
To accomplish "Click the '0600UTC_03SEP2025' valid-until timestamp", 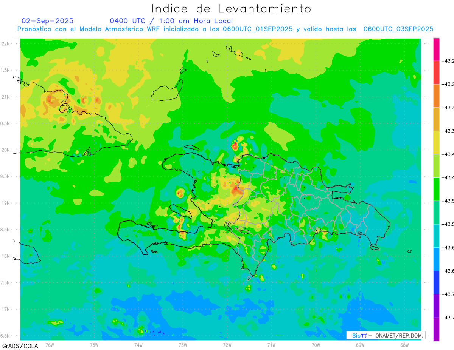I will [x=398, y=29].
